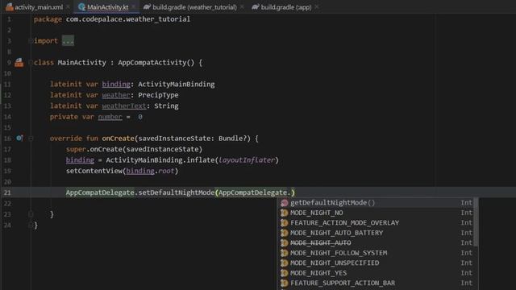The image size is (516, 290).
Task: Click the Kotlin file icon on the MainActivity.kt tab
Action: pos(81,7)
